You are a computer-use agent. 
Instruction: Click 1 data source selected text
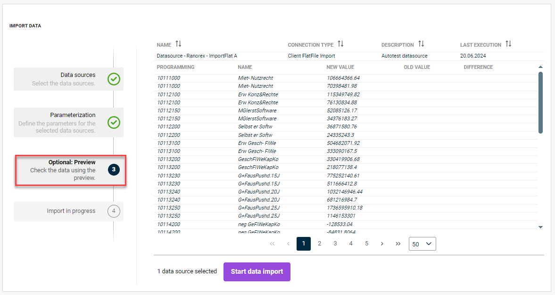coord(187,271)
